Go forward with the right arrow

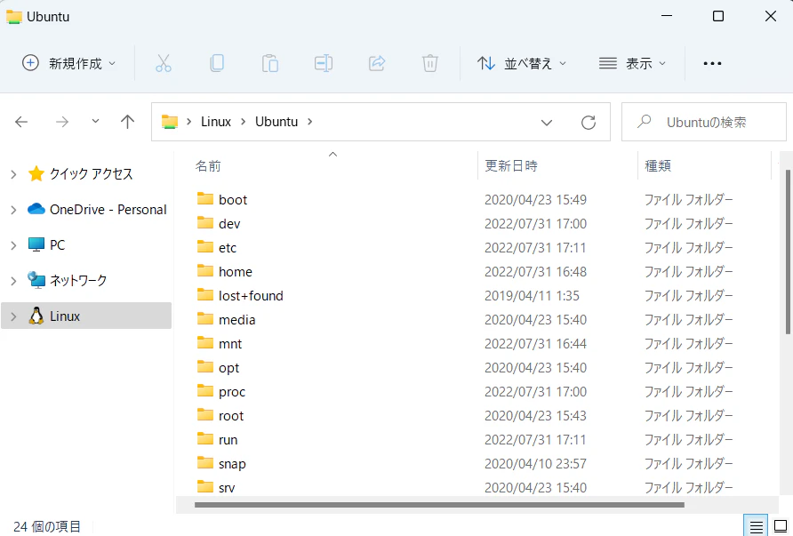(x=61, y=122)
